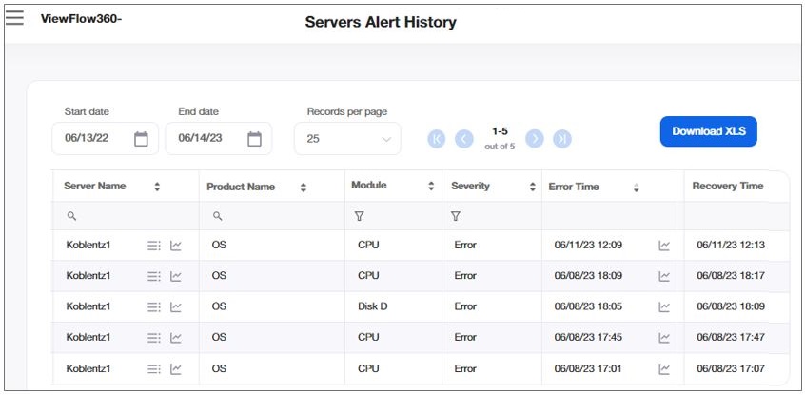Sort table by Error Time column
805x395 pixels.
637,188
